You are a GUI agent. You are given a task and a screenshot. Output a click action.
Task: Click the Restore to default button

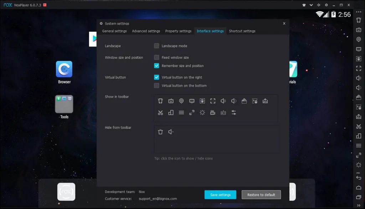coord(261,194)
